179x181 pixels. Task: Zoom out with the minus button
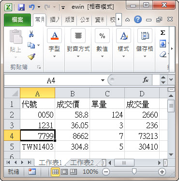point(106,172)
